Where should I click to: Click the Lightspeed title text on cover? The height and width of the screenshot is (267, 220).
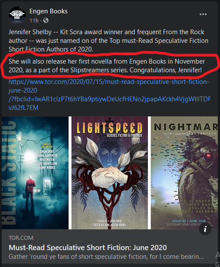[109, 128]
